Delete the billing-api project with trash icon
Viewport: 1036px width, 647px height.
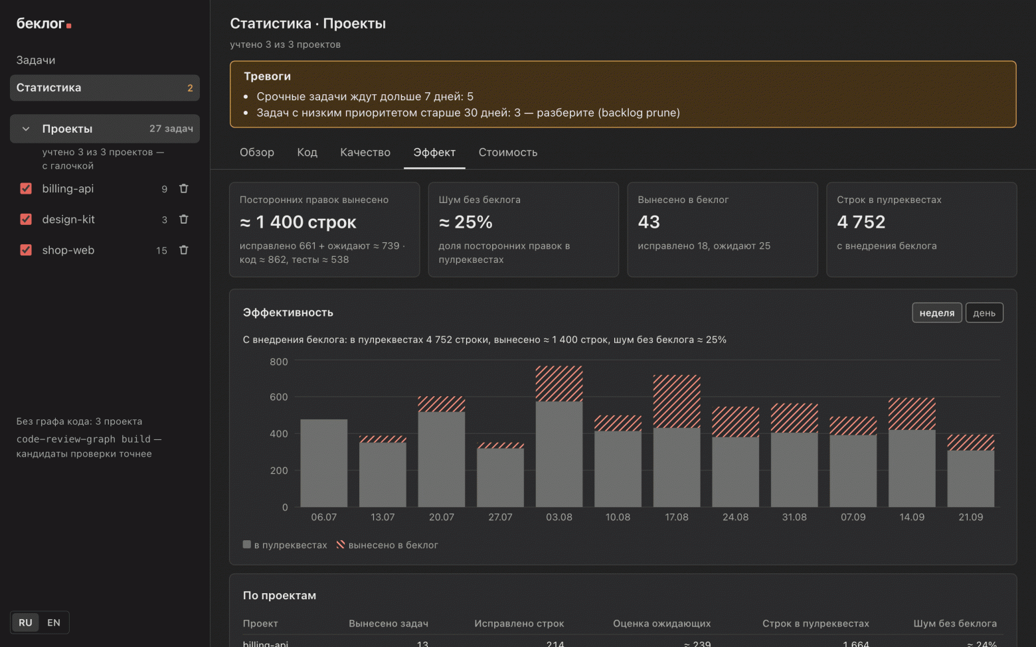pyautogui.click(x=184, y=188)
